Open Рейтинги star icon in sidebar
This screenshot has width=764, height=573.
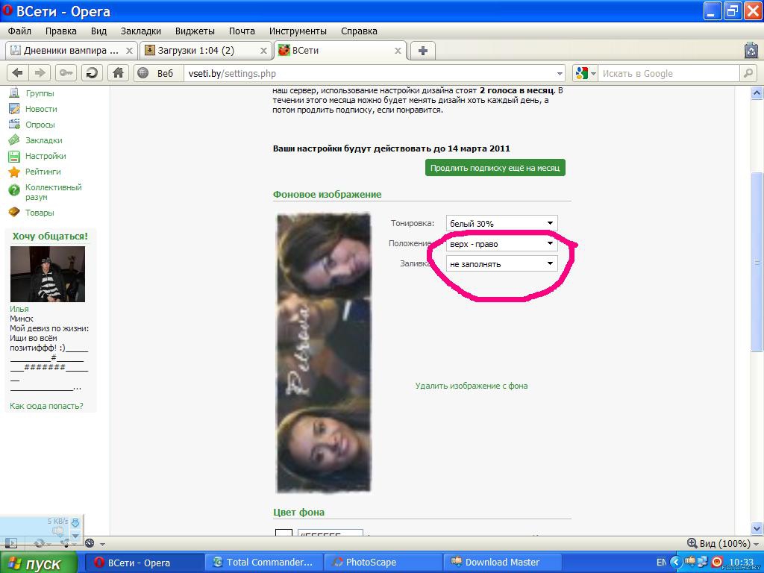tap(13, 172)
